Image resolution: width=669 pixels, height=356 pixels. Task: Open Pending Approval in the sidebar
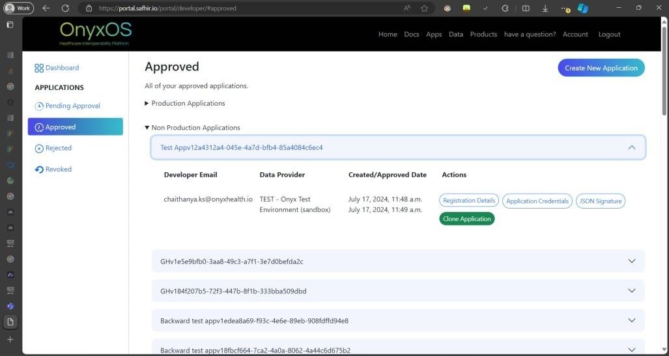pyautogui.click(x=72, y=106)
